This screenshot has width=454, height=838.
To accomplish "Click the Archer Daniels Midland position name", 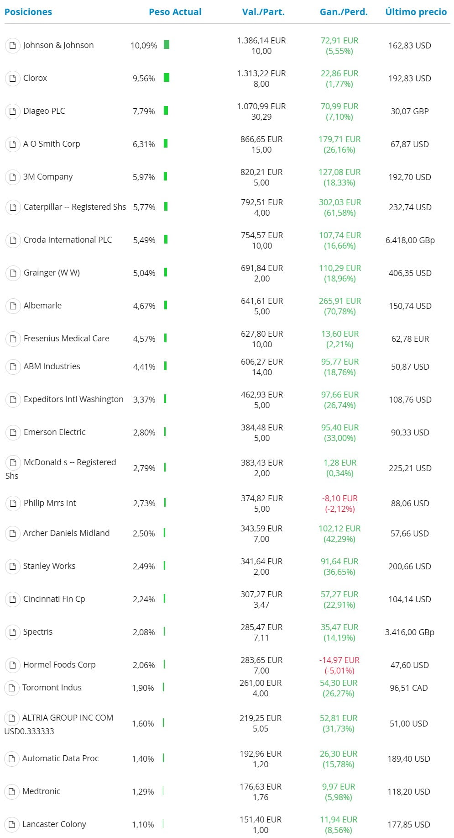I will [67, 533].
